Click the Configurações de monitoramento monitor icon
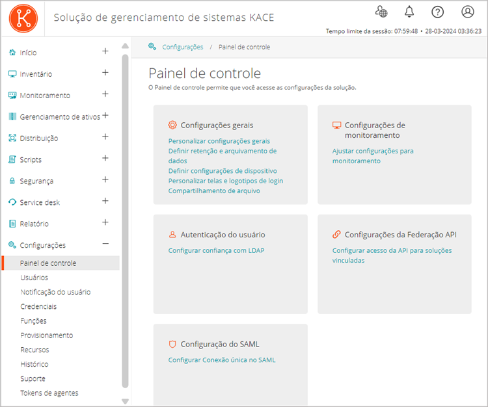Screen dimensions: 488x407 pos(336,125)
